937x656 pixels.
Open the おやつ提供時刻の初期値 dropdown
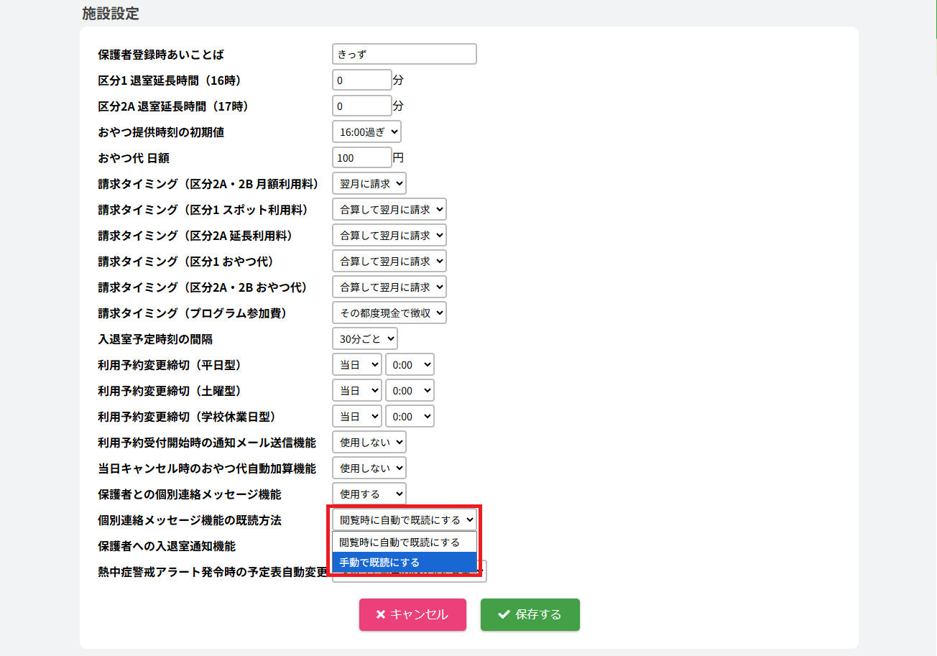[x=366, y=131]
